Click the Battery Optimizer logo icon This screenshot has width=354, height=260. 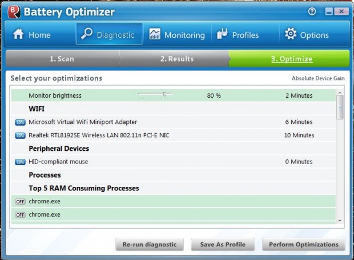pyautogui.click(x=14, y=12)
